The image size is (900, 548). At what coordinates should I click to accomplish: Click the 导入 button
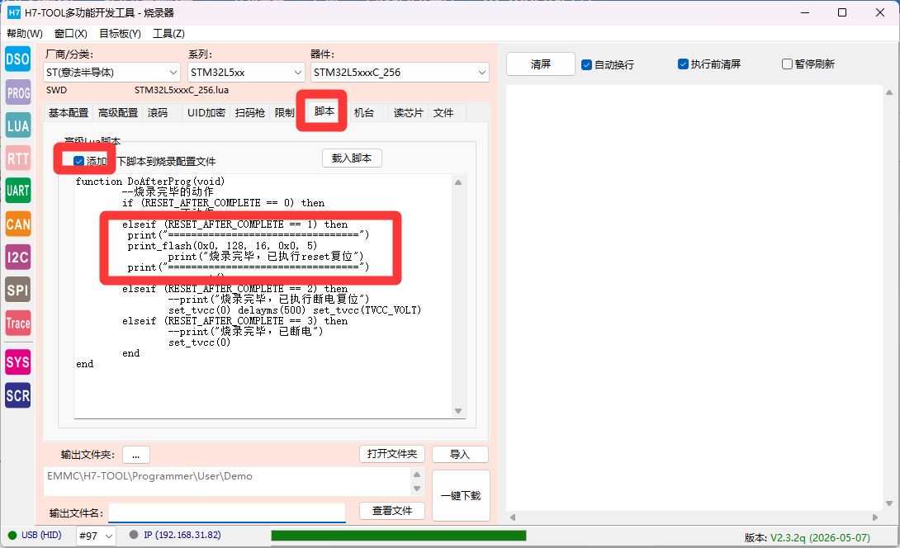[460, 454]
